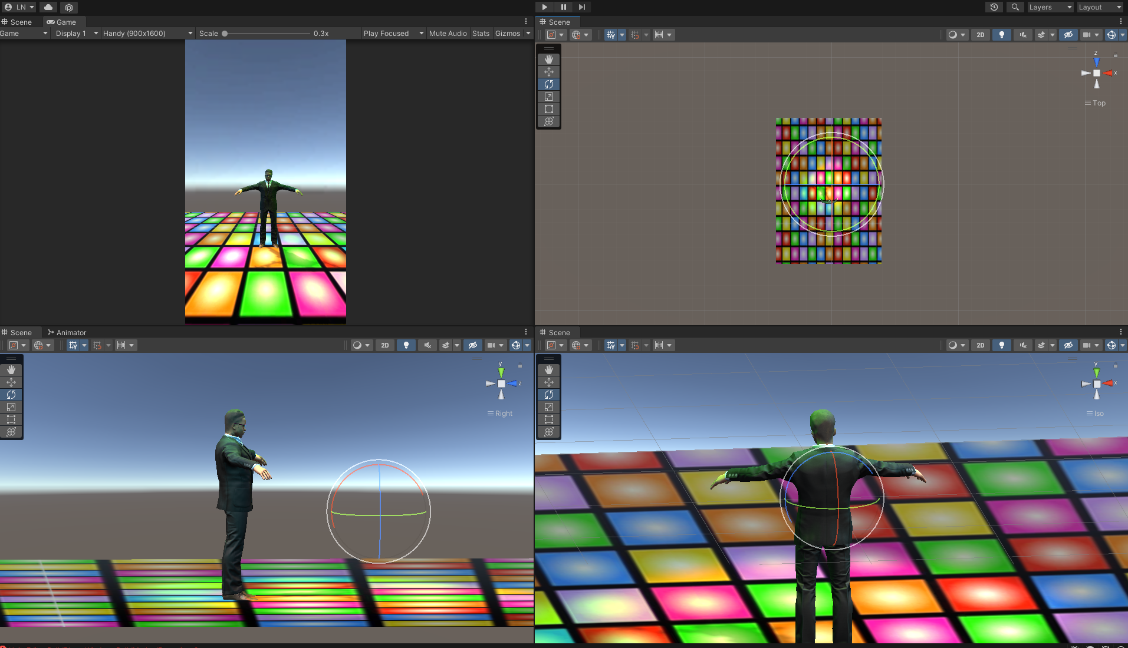
Task: Select the Hand tool in top-right Scene view
Action: [x=548, y=59]
